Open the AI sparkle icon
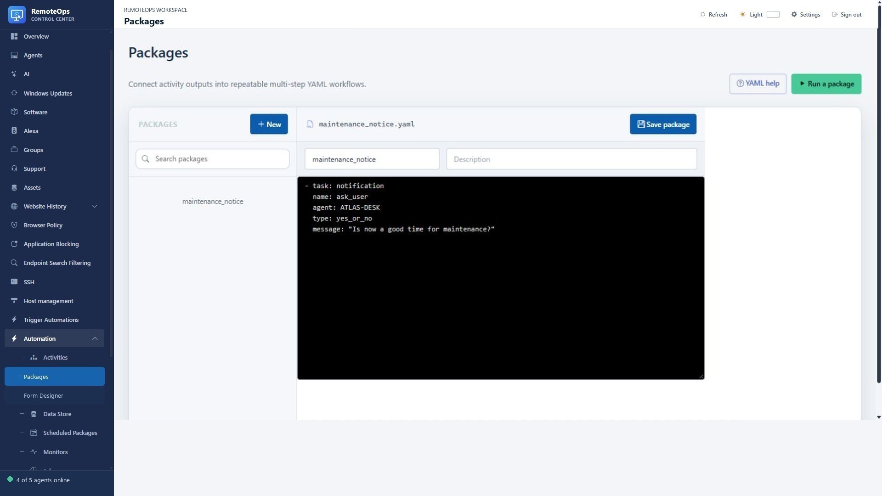The width and height of the screenshot is (882, 496). pos(14,74)
